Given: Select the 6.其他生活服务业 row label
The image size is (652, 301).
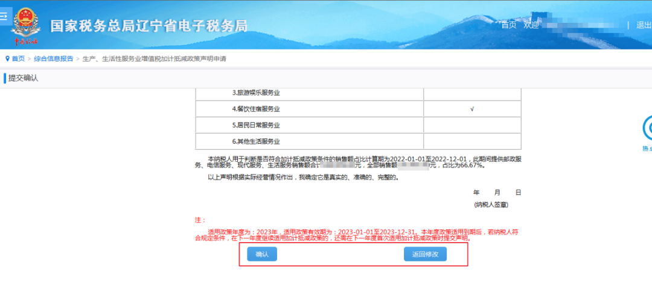Looking at the screenshot, I should point(257,141).
